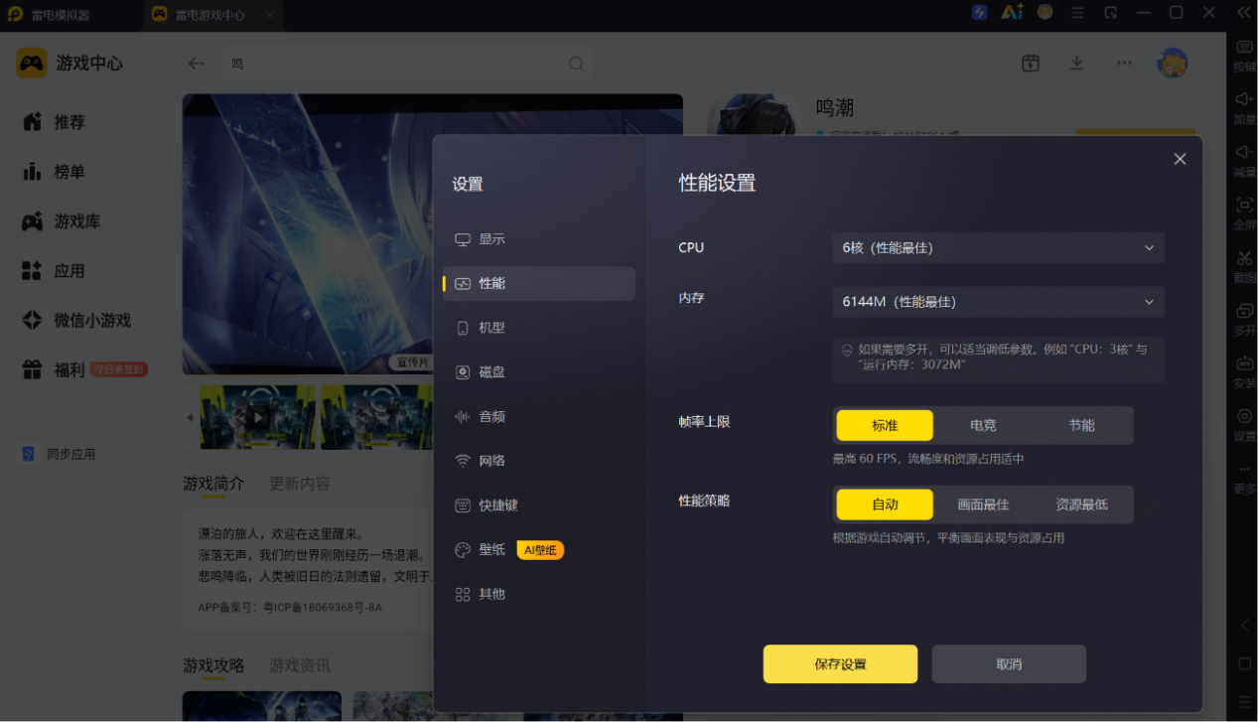Open the three-dot more options menu

(1124, 63)
